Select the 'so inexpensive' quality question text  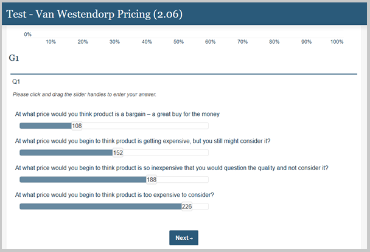(175, 168)
